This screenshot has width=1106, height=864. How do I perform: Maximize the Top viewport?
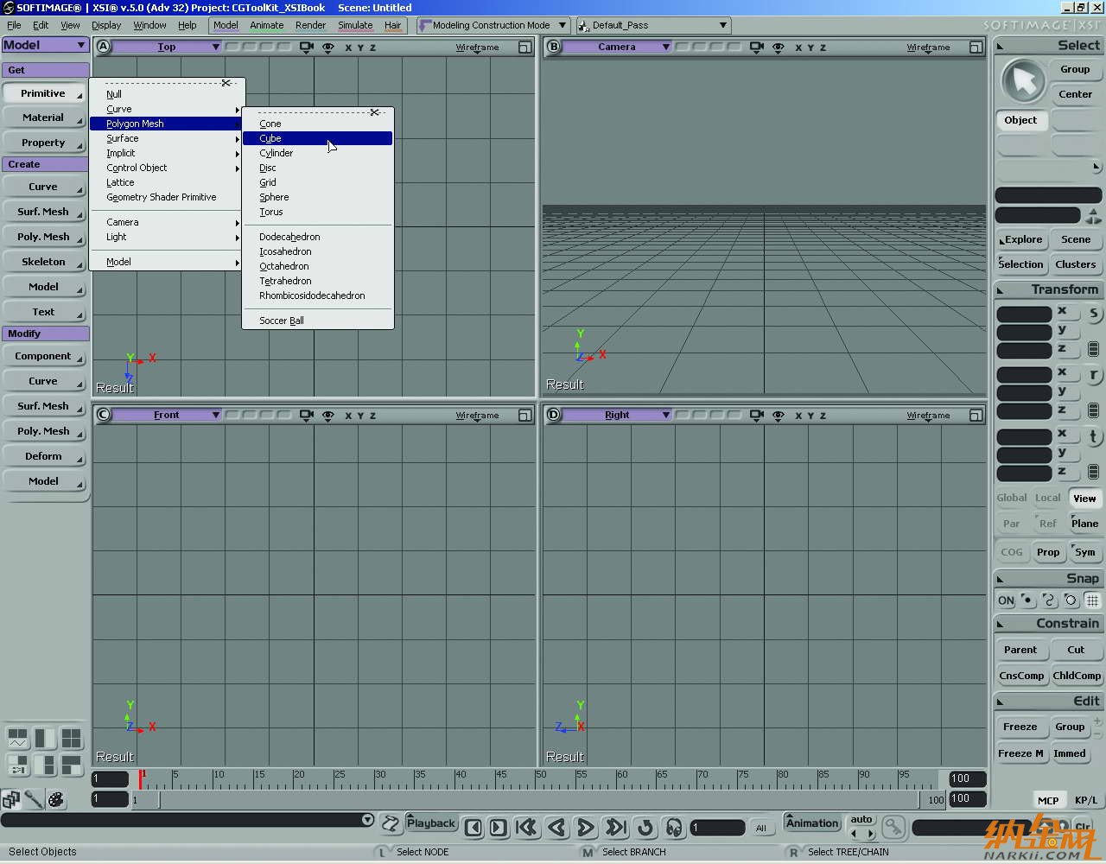click(525, 48)
